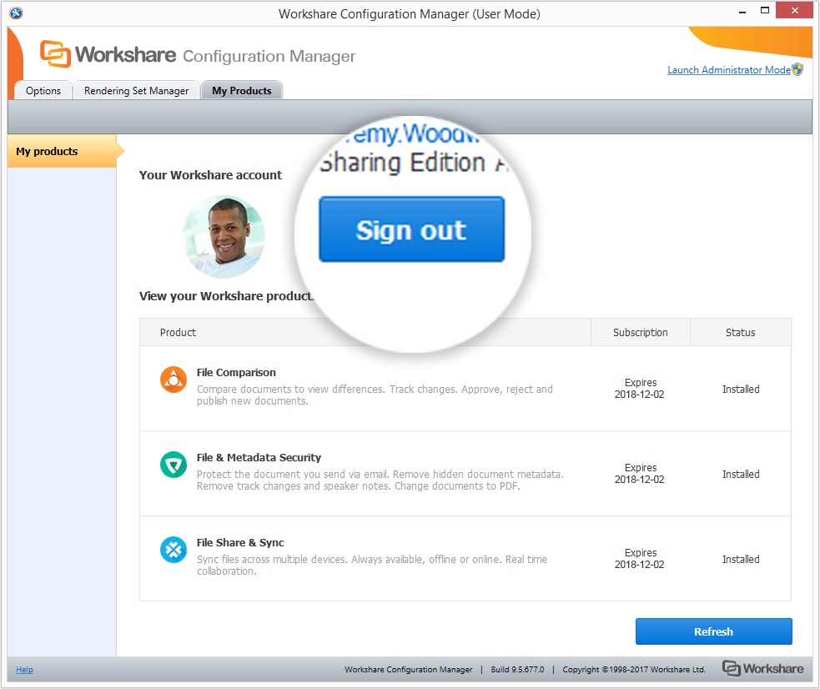Maximize the Configuration Manager window
Image resolution: width=820 pixels, height=689 pixels.
tap(764, 12)
